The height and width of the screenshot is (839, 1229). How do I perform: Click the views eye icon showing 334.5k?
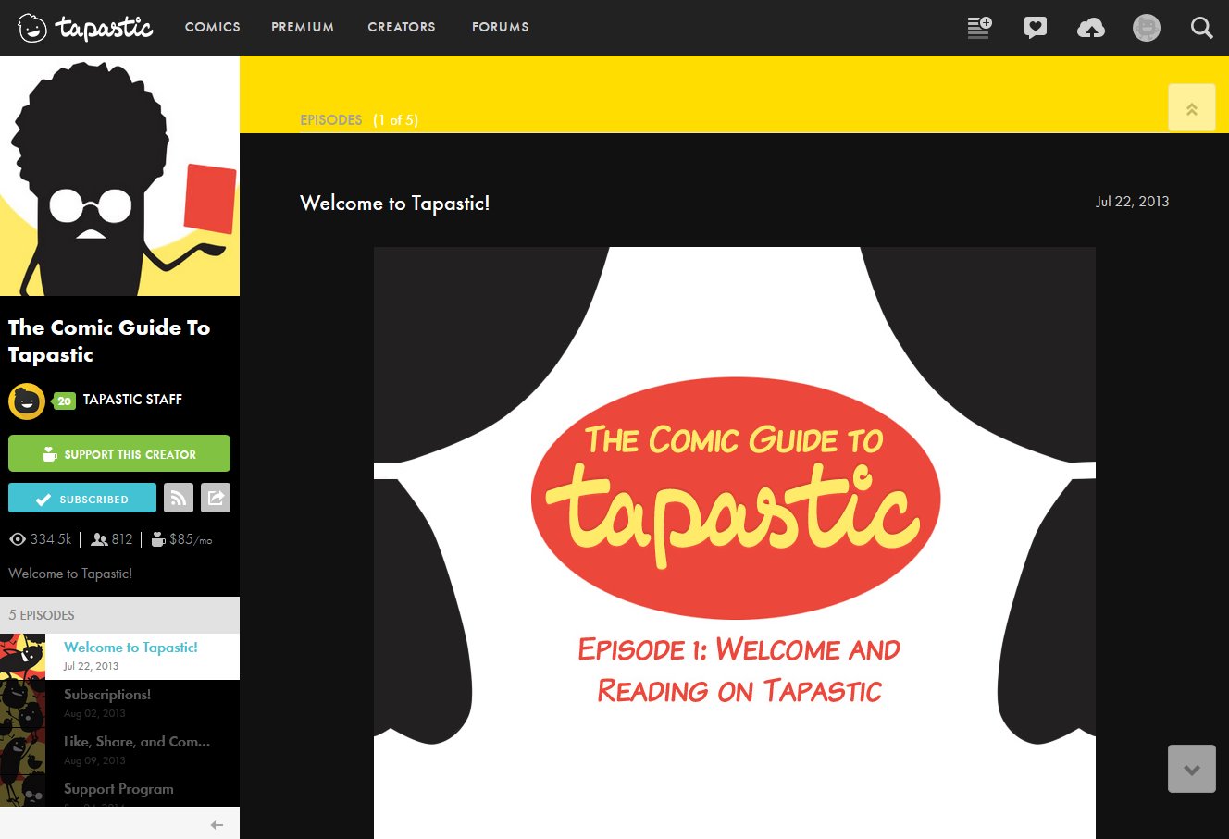click(x=18, y=539)
